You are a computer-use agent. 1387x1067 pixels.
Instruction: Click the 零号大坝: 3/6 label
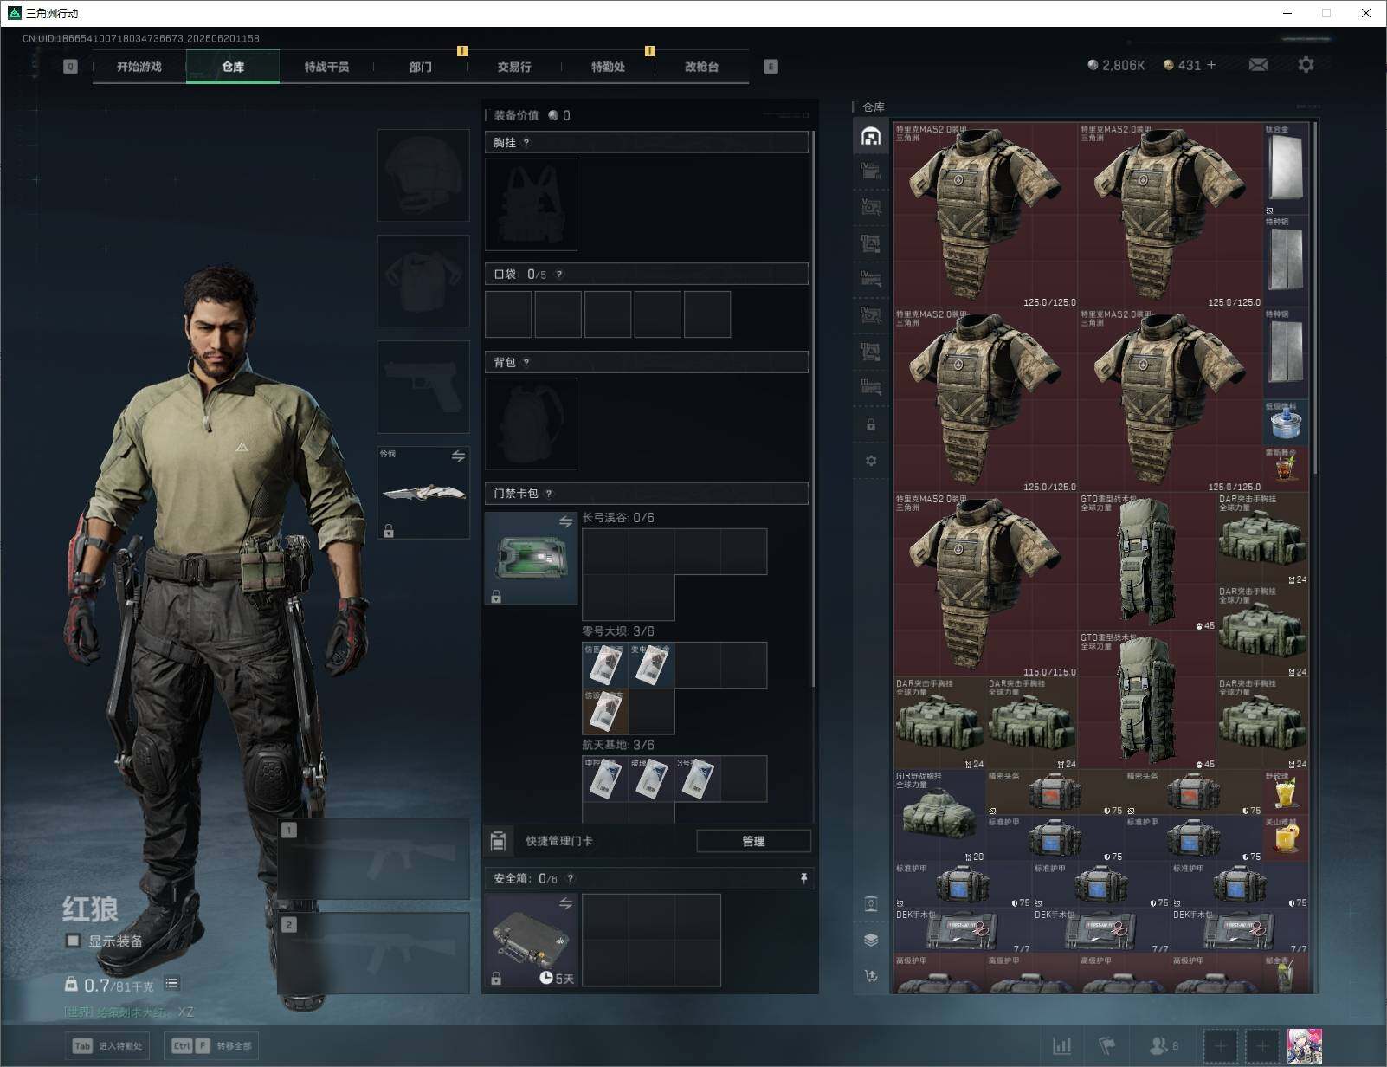tap(618, 631)
